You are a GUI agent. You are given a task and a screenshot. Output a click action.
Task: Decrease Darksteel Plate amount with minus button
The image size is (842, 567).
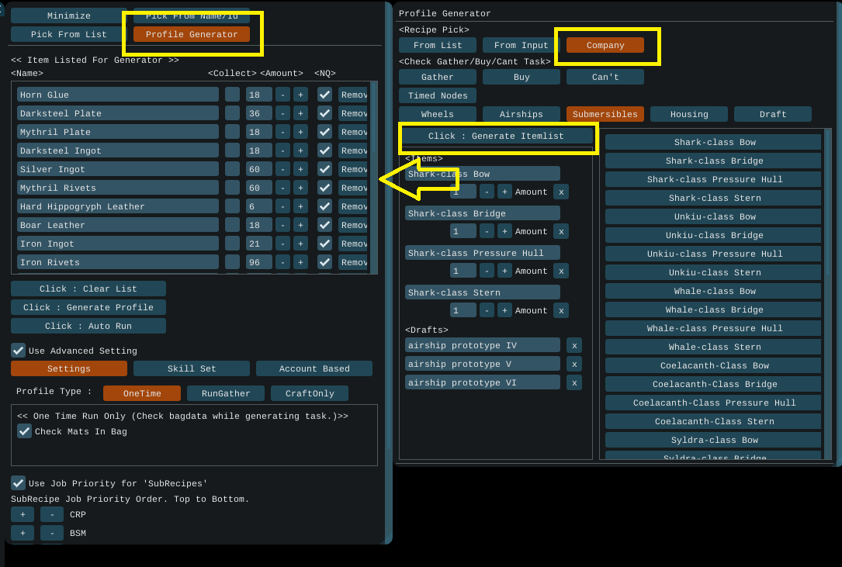[282, 113]
